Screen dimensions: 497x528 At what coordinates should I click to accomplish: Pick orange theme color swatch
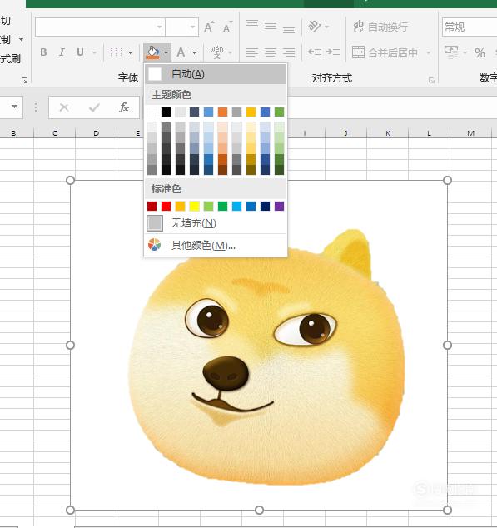point(222,112)
